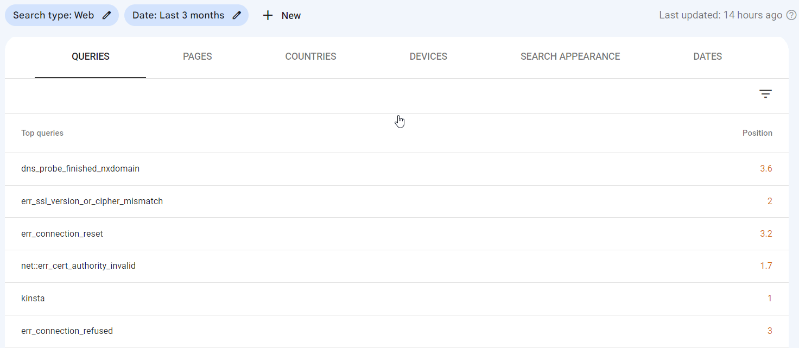Open query err_connection_refused
799x348 pixels.
[x=67, y=331]
